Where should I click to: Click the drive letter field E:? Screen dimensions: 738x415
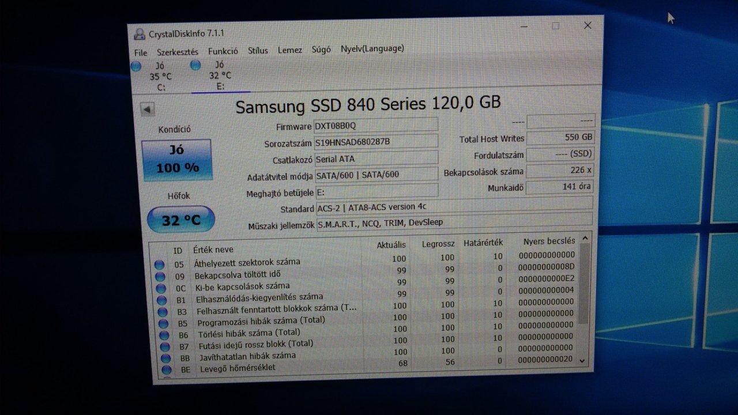pos(376,191)
